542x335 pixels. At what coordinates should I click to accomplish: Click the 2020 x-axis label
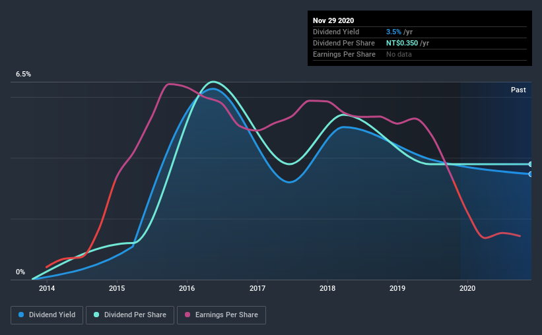click(467, 288)
